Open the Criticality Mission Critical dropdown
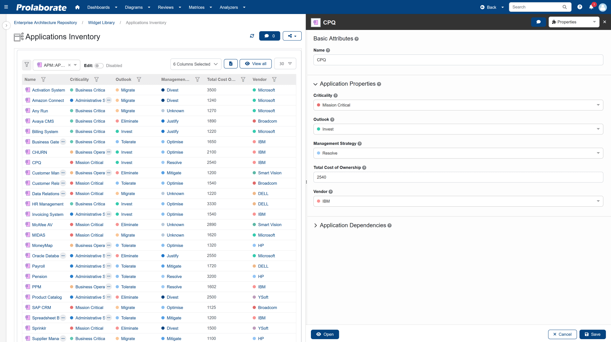Screen dimensions: 611x342 pyautogui.click(x=458, y=105)
